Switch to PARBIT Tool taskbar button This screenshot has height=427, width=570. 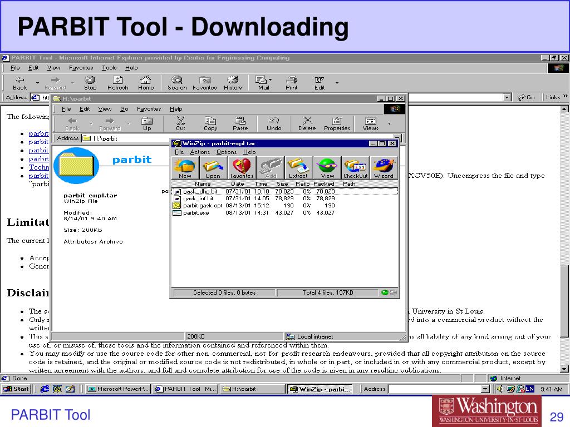pyautogui.click(x=185, y=389)
